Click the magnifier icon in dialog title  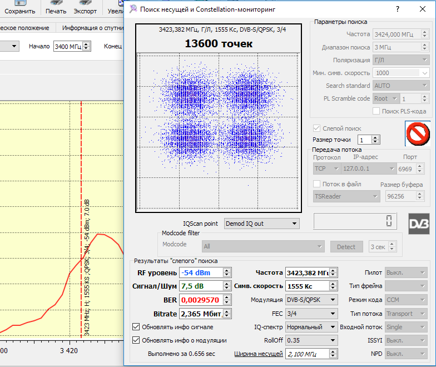(x=132, y=9)
